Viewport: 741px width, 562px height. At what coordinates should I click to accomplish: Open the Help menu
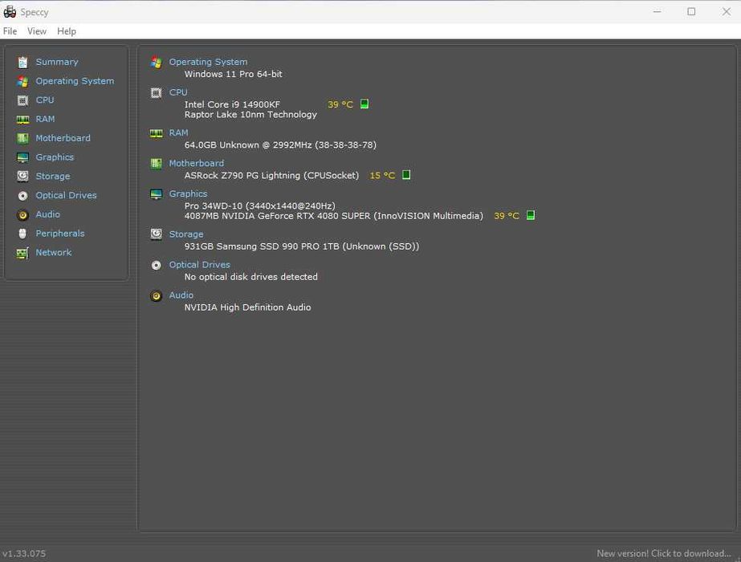coord(67,31)
